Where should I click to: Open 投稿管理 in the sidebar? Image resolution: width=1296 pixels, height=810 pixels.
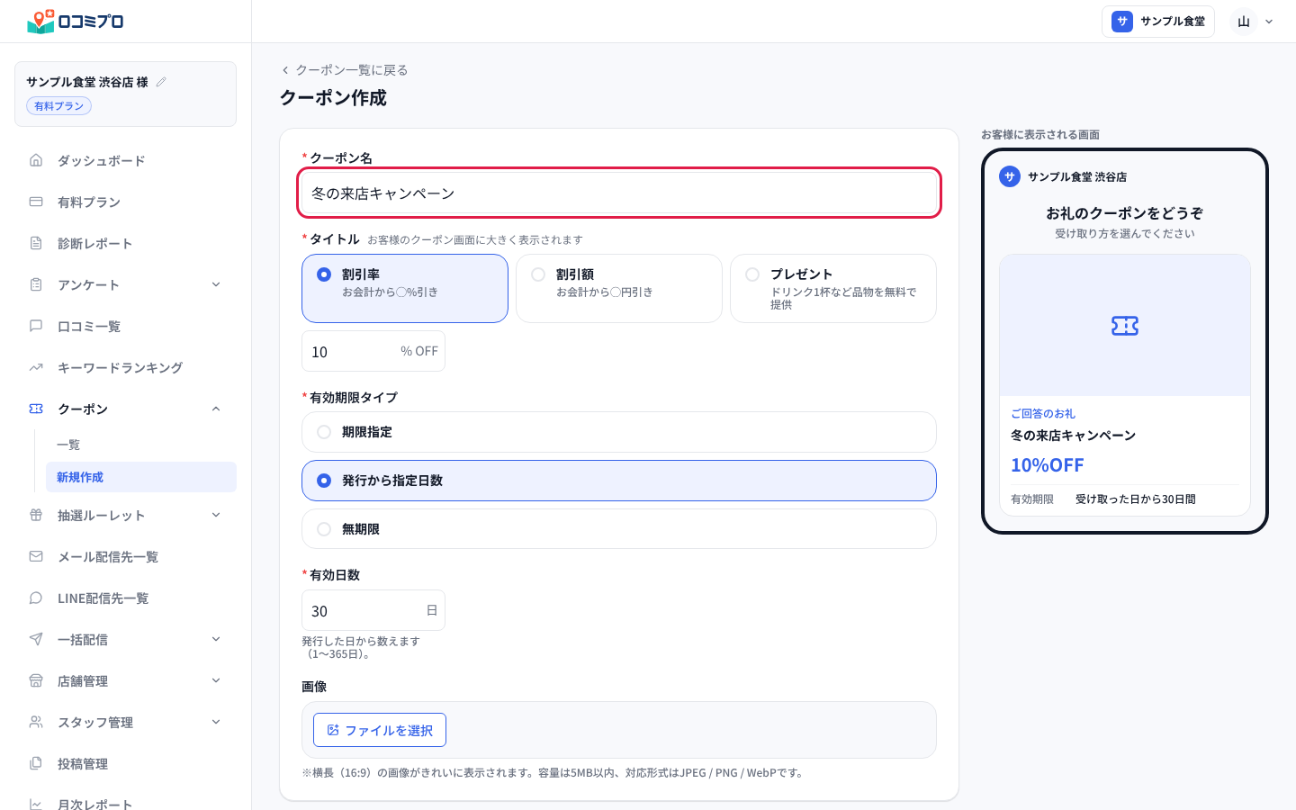126,763
